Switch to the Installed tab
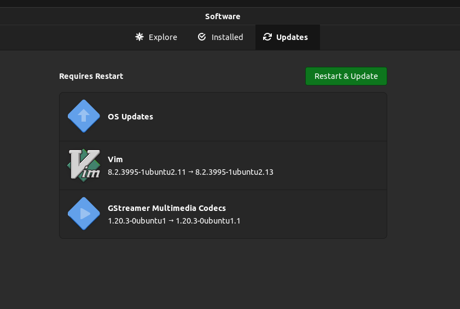This screenshot has width=460, height=309. click(220, 37)
